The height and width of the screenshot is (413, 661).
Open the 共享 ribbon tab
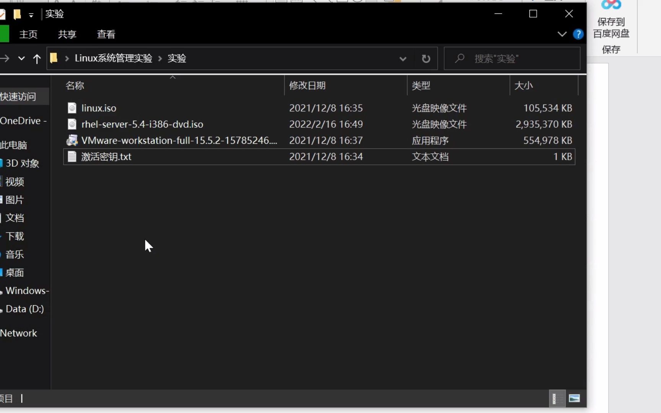[67, 34]
